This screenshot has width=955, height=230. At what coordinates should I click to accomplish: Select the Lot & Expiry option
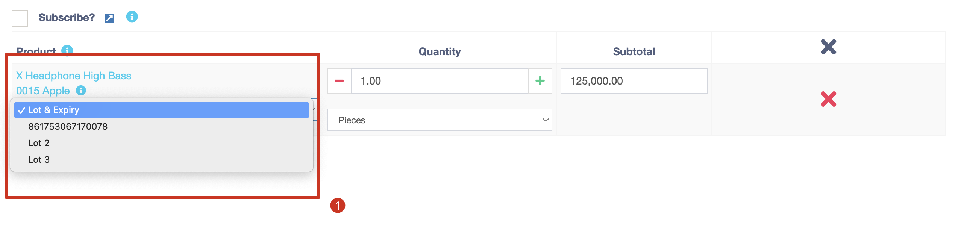(162, 110)
